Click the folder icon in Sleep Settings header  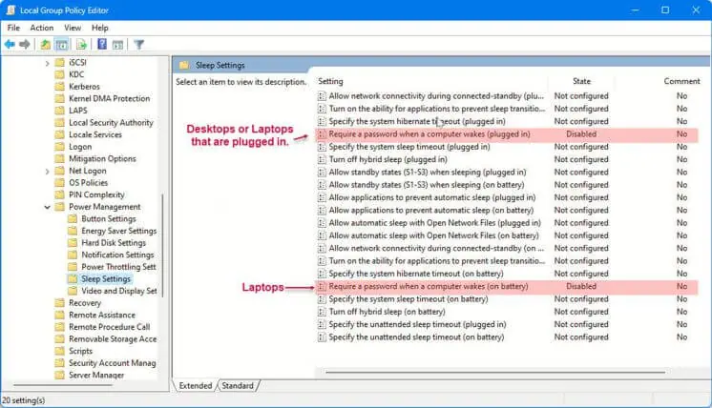184,65
